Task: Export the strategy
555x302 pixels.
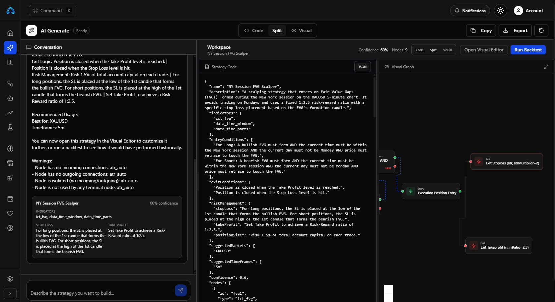Action: 515,30
